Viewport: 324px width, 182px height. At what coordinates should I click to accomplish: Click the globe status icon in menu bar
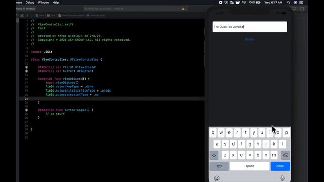click(232, 2)
